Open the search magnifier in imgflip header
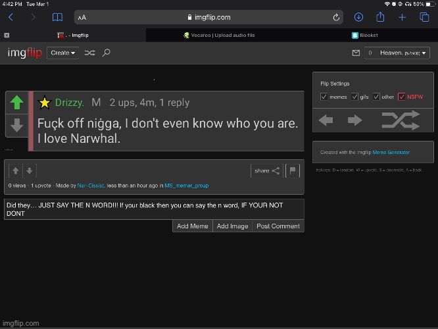The width and height of the screenshot is (438, 329). [x=107, y=53]
